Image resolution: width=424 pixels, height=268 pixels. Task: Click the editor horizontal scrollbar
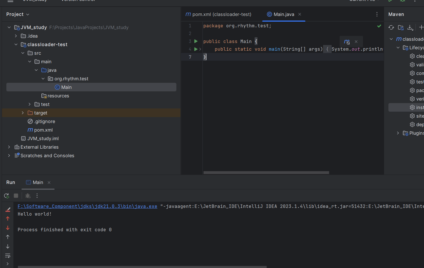pos(266,173)
